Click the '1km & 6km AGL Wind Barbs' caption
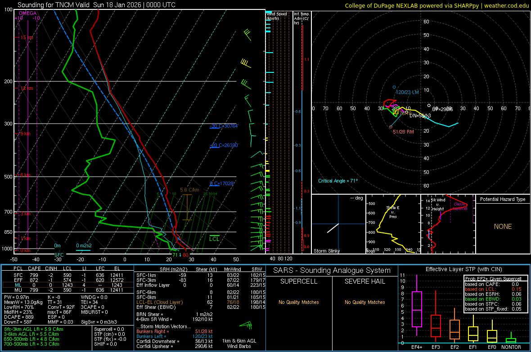 point(239,343)
